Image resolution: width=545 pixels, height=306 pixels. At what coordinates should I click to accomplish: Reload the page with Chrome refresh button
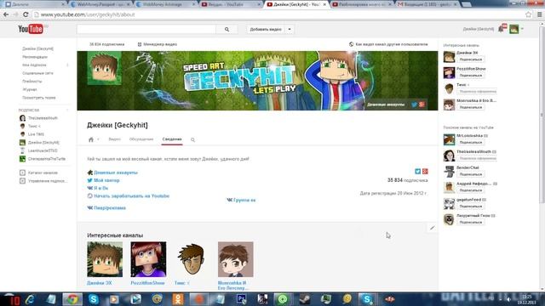(26, 14)
